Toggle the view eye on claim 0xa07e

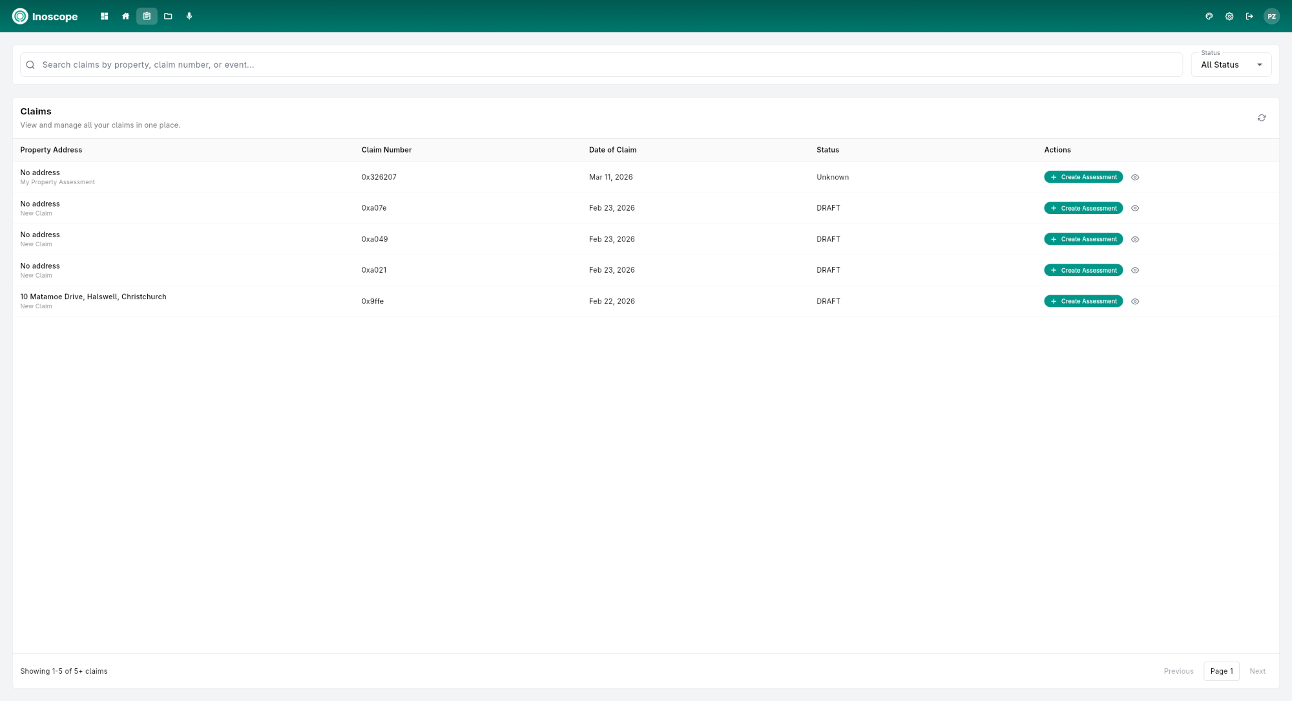(1135, 208)
